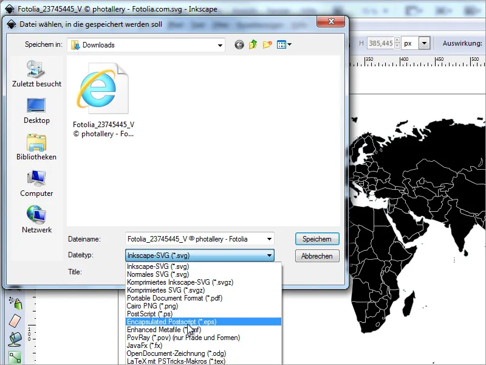Select the connector tool in Inkscape toolbox

[x=15, y=357]
